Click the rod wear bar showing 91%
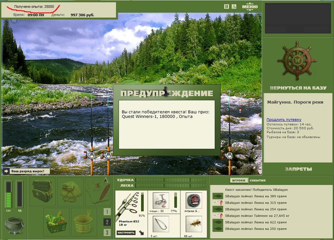This screenshot has height=240, width=334. [142, 202]
